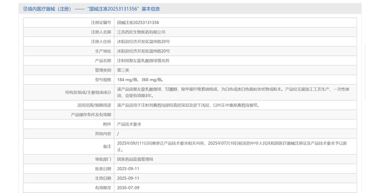This screenshot has height=193, width=366.
Task: Click the 适用范围/预期用途 description text
Action: (188, 105)
